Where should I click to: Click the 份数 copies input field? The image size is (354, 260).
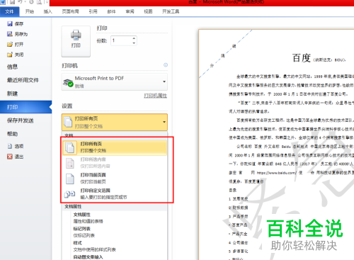[x=121, y=41]
